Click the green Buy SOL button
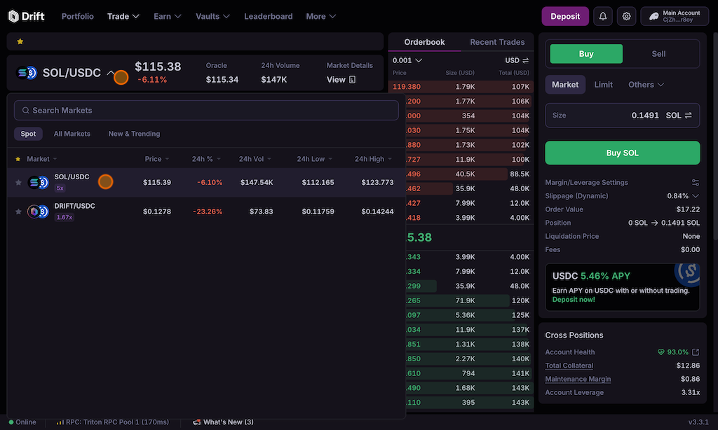This screenshot has width=718, height=430. [x=622, y=153]
